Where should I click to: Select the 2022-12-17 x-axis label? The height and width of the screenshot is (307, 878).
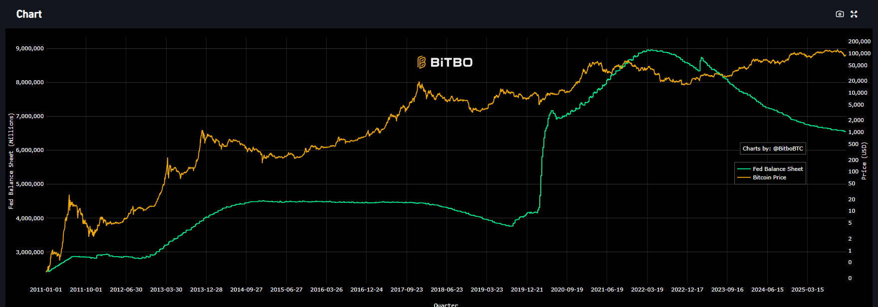coord(687,290)
